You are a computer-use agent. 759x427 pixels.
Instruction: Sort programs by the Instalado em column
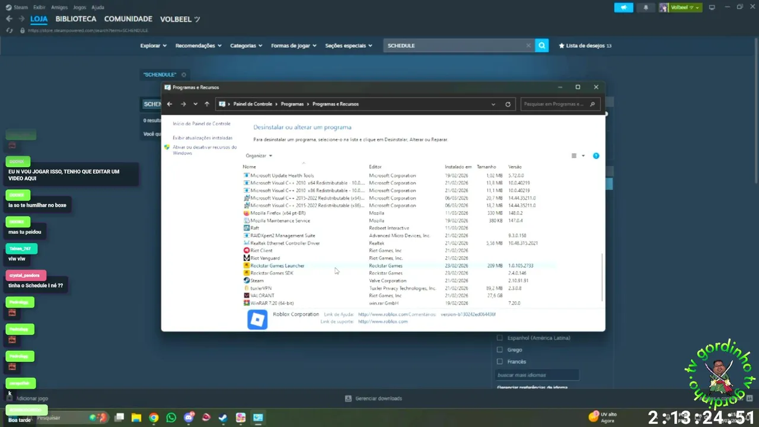pos(458,167)
